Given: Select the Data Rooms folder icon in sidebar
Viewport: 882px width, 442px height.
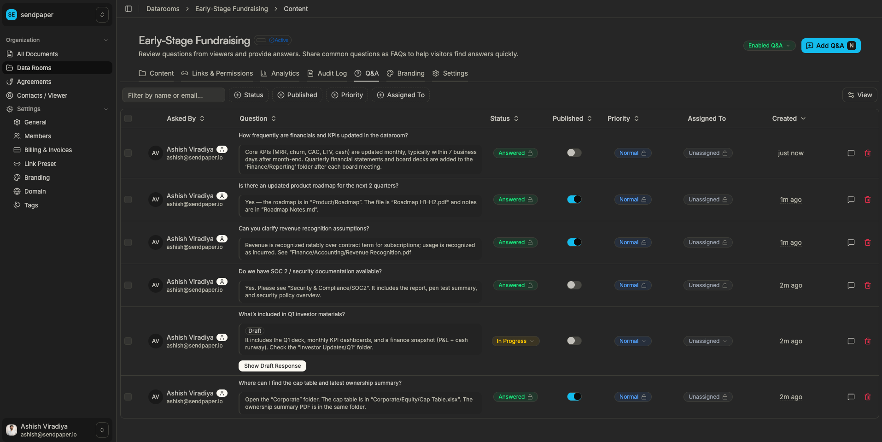Looking at the screenshot, I should tap(10, 68).
